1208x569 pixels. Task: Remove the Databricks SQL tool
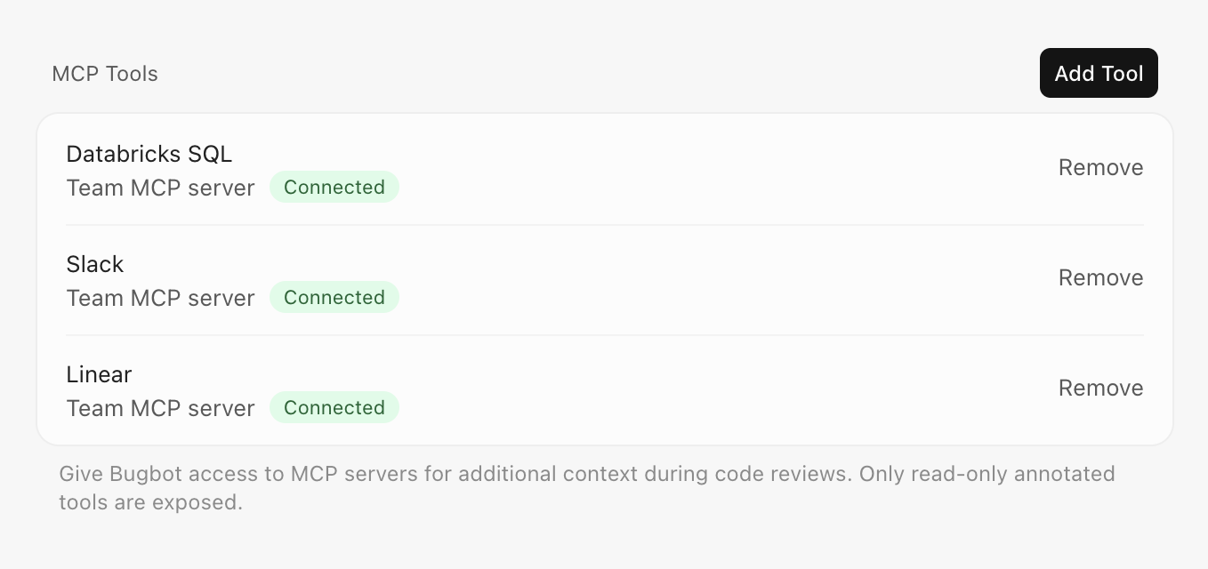[1100, 167]
